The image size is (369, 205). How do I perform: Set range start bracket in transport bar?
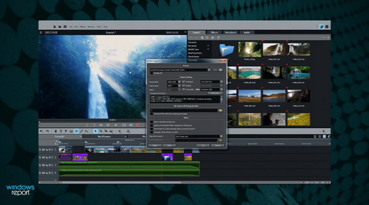[x=87, y=125]
